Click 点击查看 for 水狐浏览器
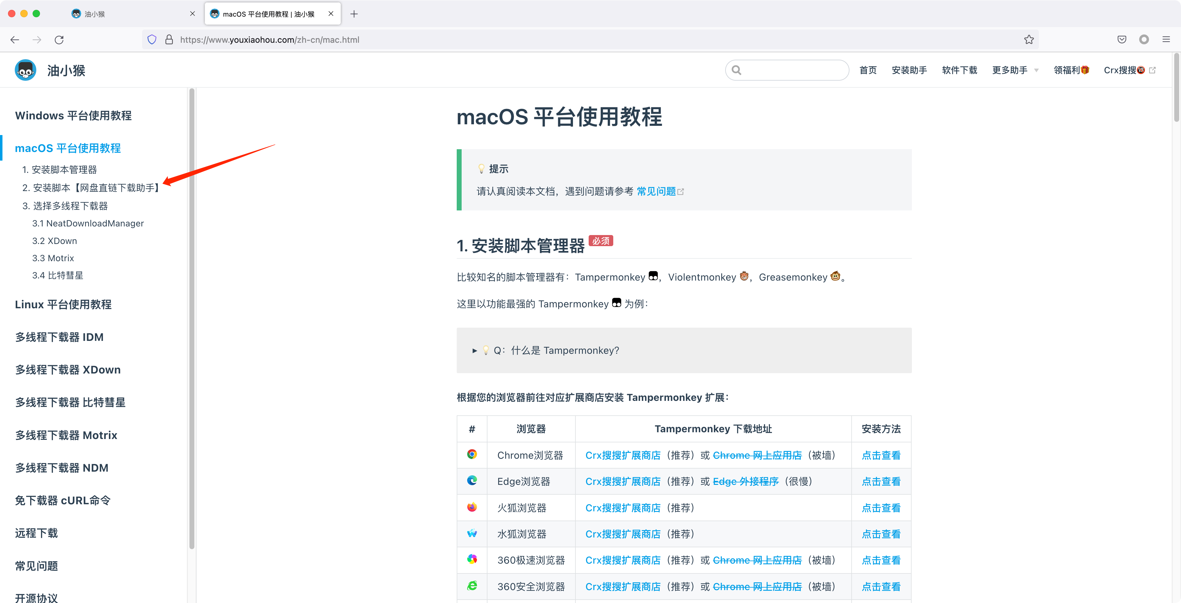This screenshot has height=603, width=1181. pyautogui.click(x=881, y=534)
